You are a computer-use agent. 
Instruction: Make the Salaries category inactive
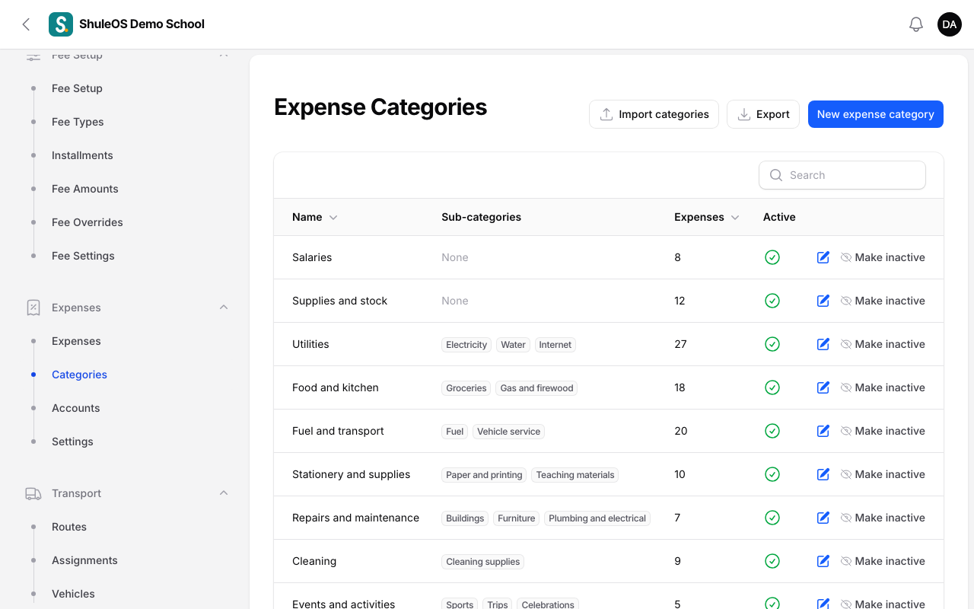[883, 257]
